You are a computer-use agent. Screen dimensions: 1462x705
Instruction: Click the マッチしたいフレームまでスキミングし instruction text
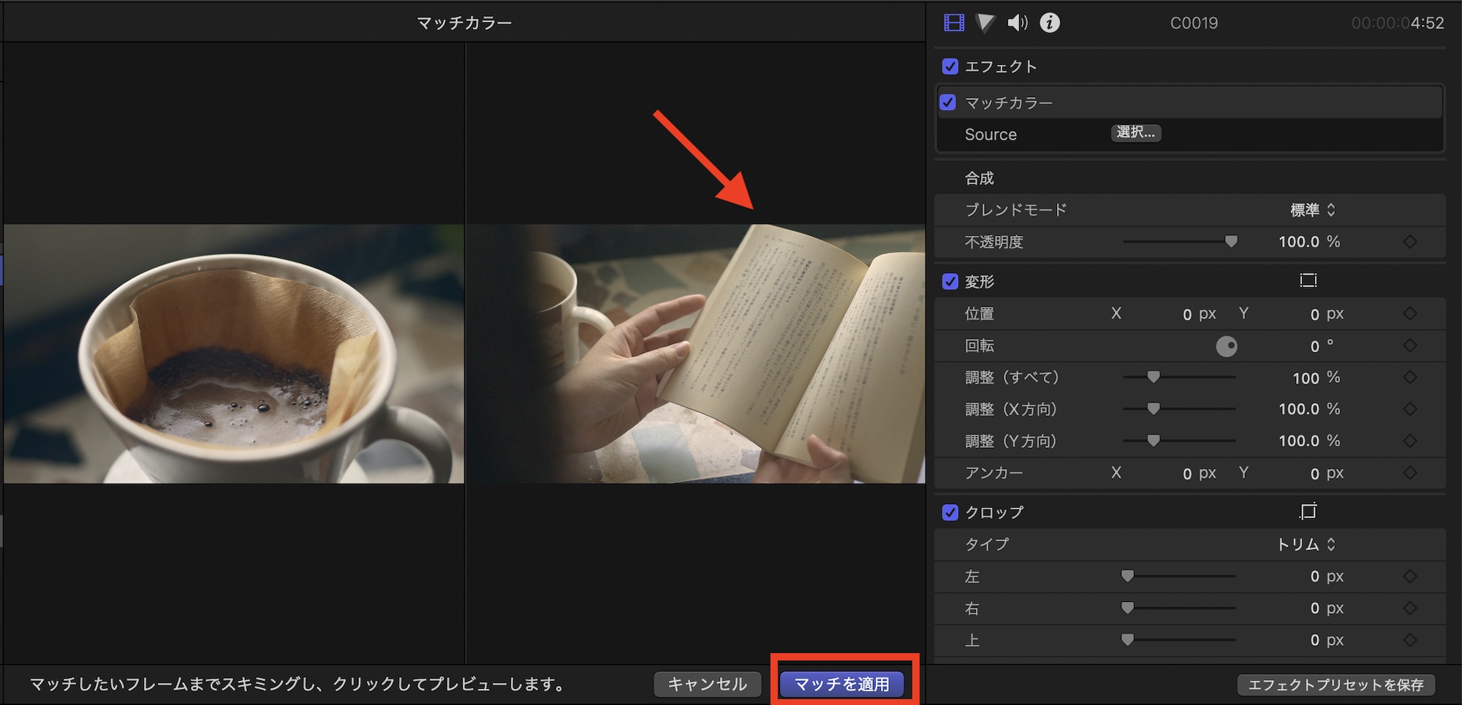coord(298,685)
